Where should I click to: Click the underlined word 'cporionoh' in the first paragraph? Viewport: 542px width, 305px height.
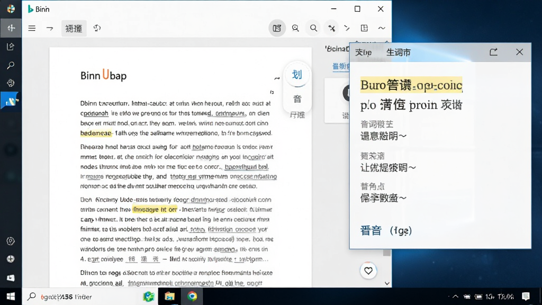coord(94,113)
